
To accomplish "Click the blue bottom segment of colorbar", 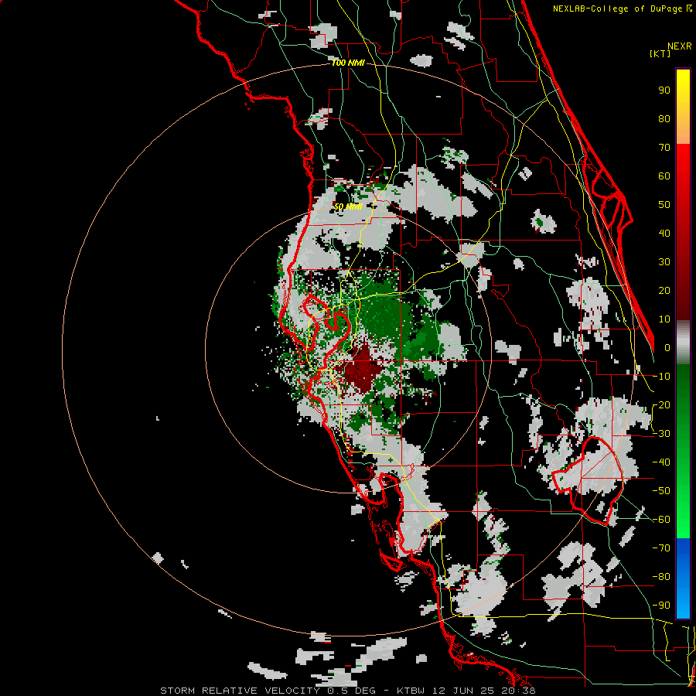I will [x=683, y=578].
